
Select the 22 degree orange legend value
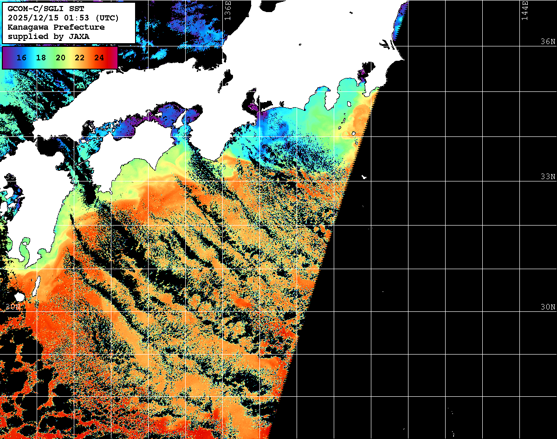[79, 58]
